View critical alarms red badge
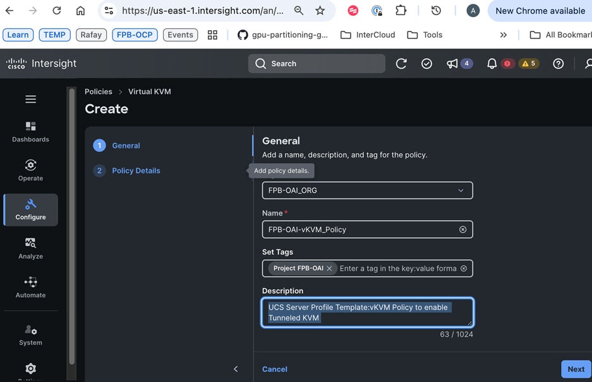 click(507, 64)
